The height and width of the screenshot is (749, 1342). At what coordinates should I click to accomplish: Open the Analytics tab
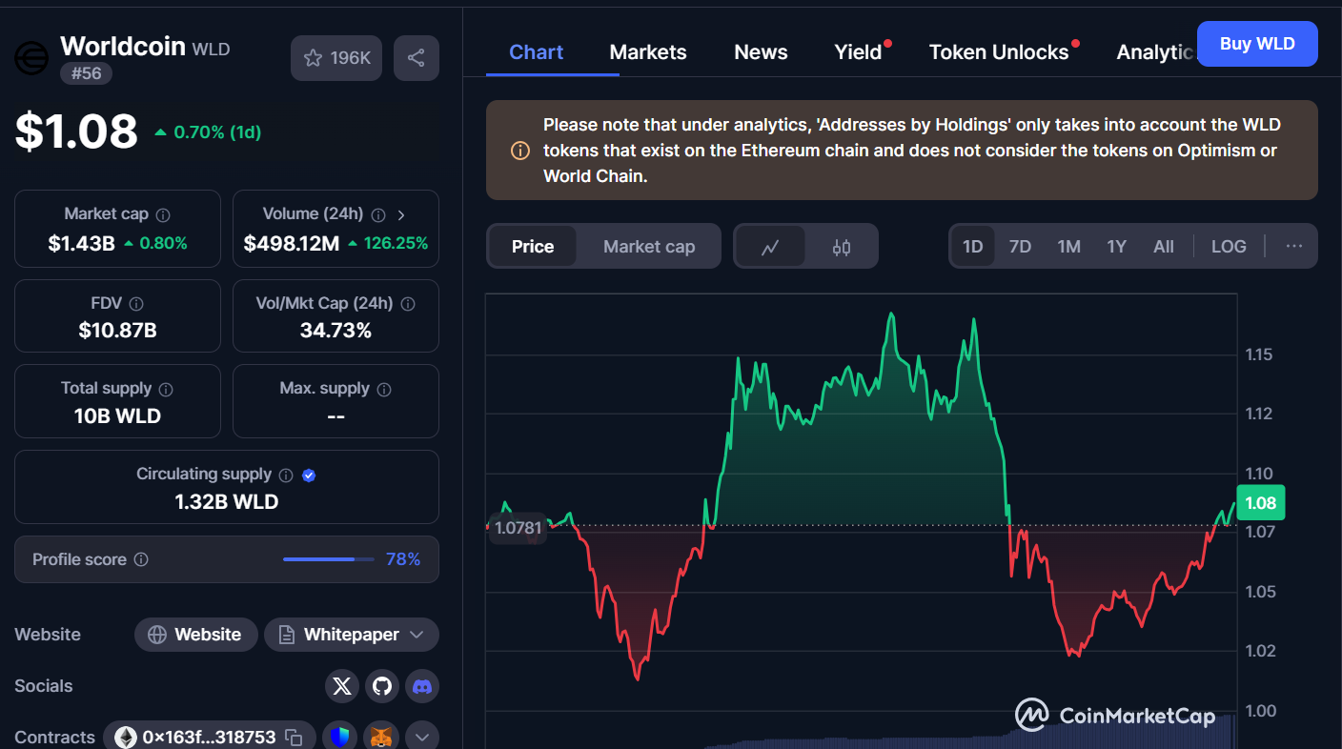(x=1155, y=52)
